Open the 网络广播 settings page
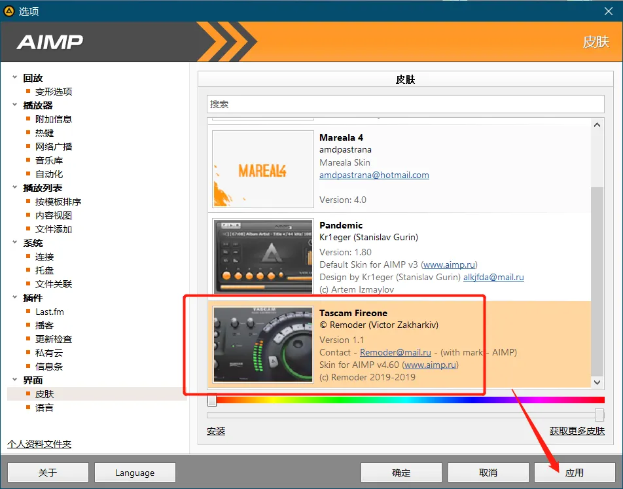623x489 pixels. click(x=54, y=147)
